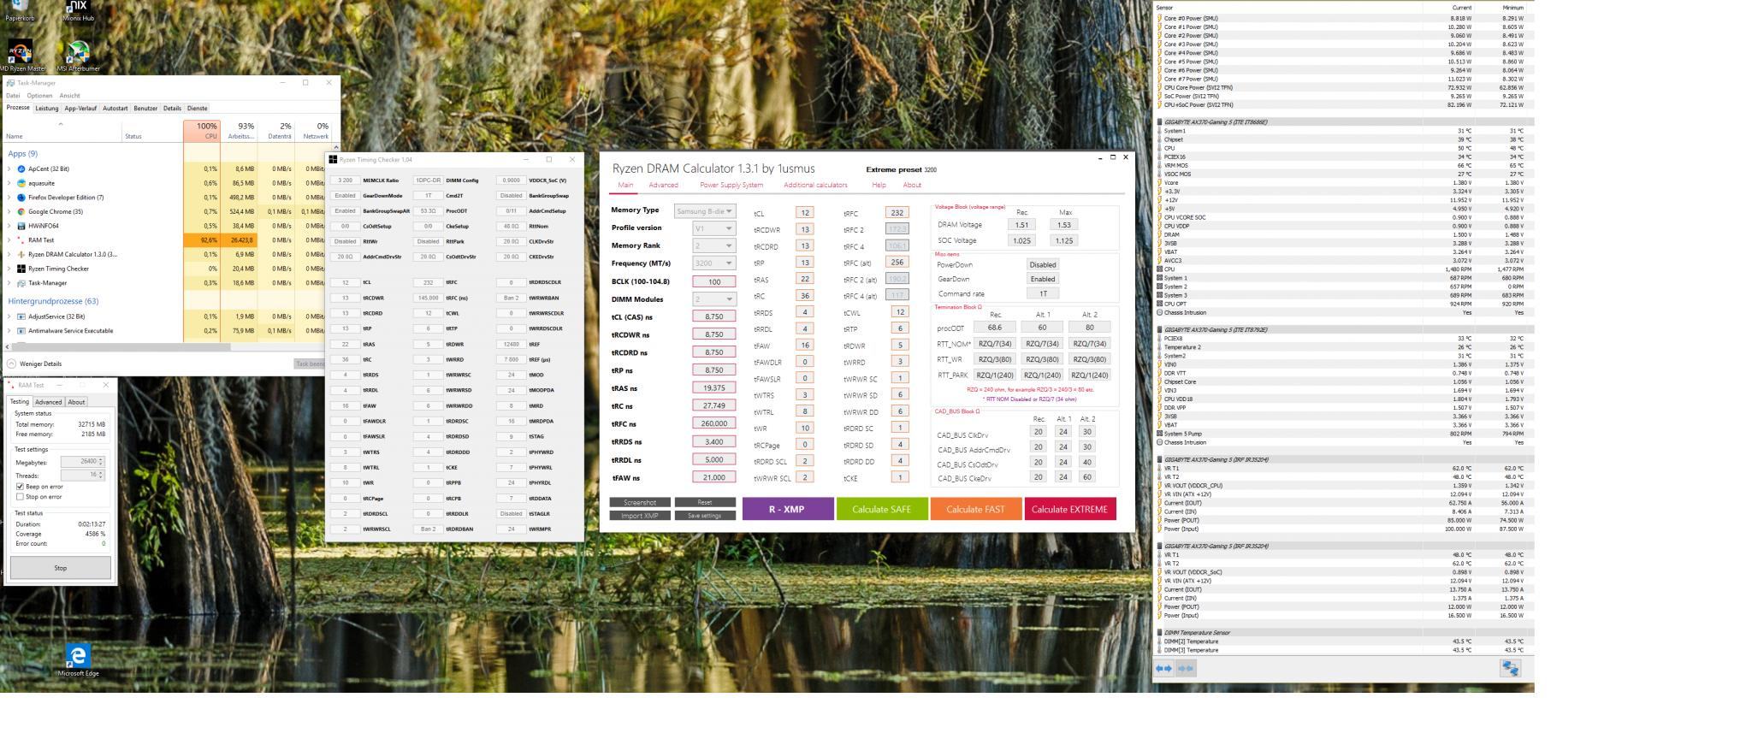Click the RAM Test process icon in Task-Manager
Screen dimensions: 1752x733
21,240
